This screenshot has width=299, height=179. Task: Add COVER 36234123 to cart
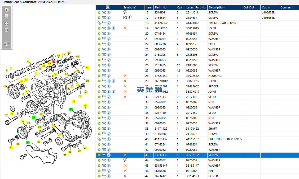click(104, 176)
